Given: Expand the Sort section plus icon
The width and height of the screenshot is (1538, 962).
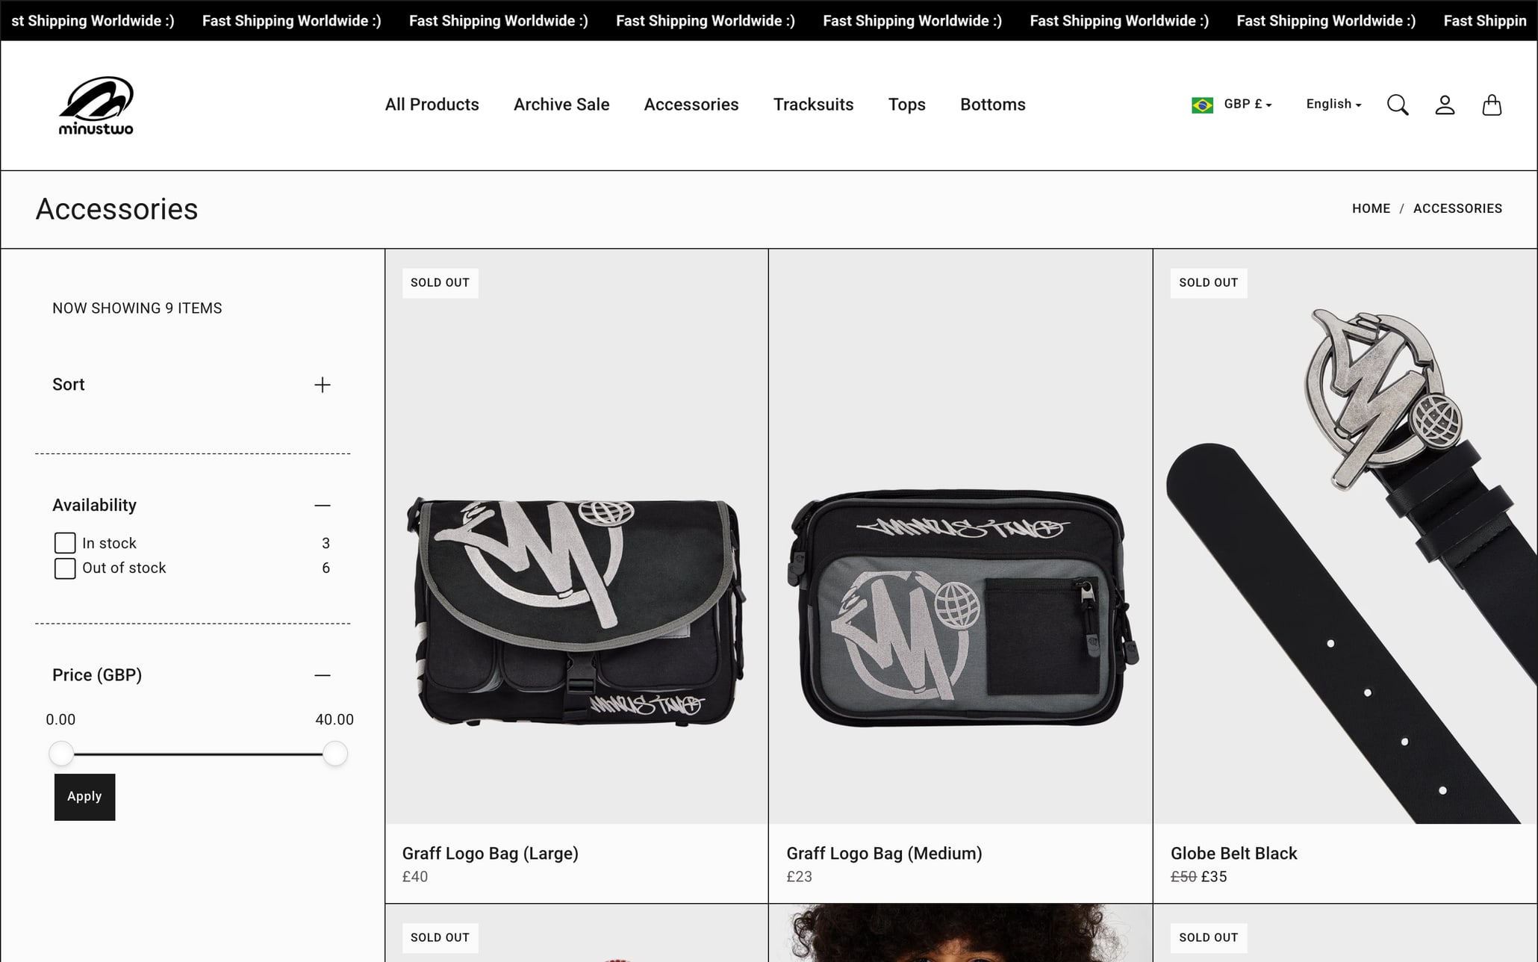Looking at the screenshot, I should [323, 385].
